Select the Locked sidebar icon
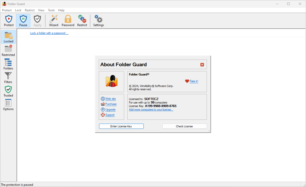306x187 pixels. pyautogui.click(x=8, y=36)
